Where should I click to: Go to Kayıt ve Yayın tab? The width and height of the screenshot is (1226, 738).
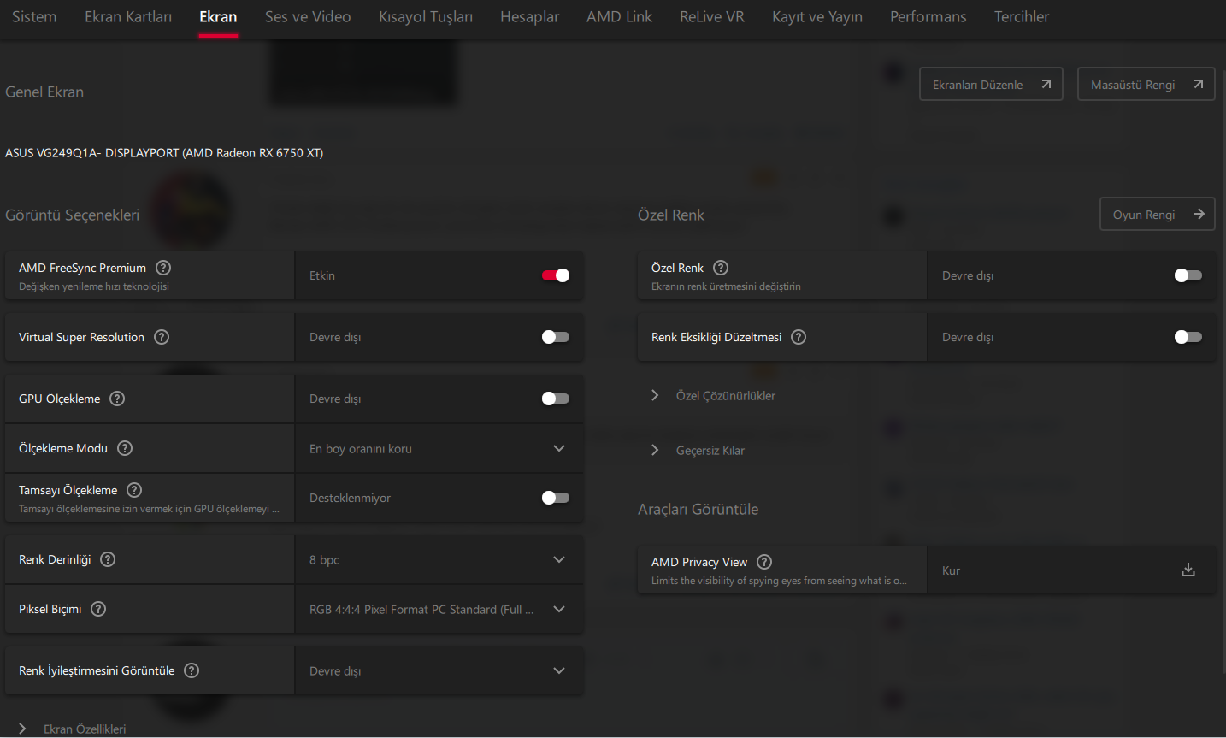tap(817, 17)
